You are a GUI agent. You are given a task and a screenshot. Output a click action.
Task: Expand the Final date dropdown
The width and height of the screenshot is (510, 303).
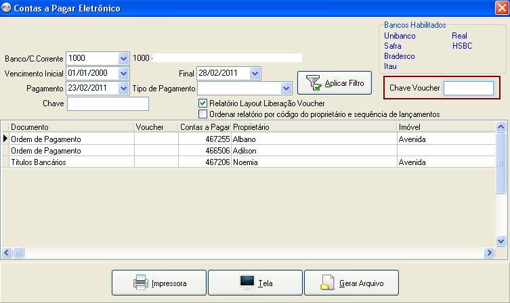tap(255, 73)
